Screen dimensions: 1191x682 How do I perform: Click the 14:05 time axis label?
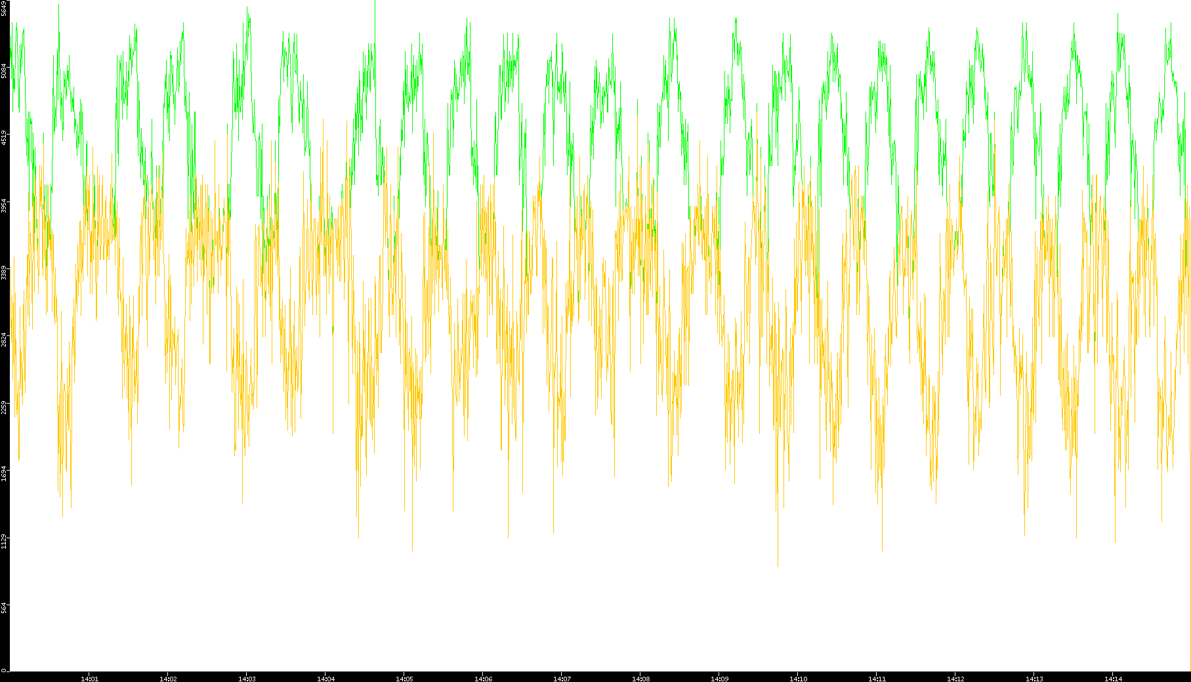point(404,679)
